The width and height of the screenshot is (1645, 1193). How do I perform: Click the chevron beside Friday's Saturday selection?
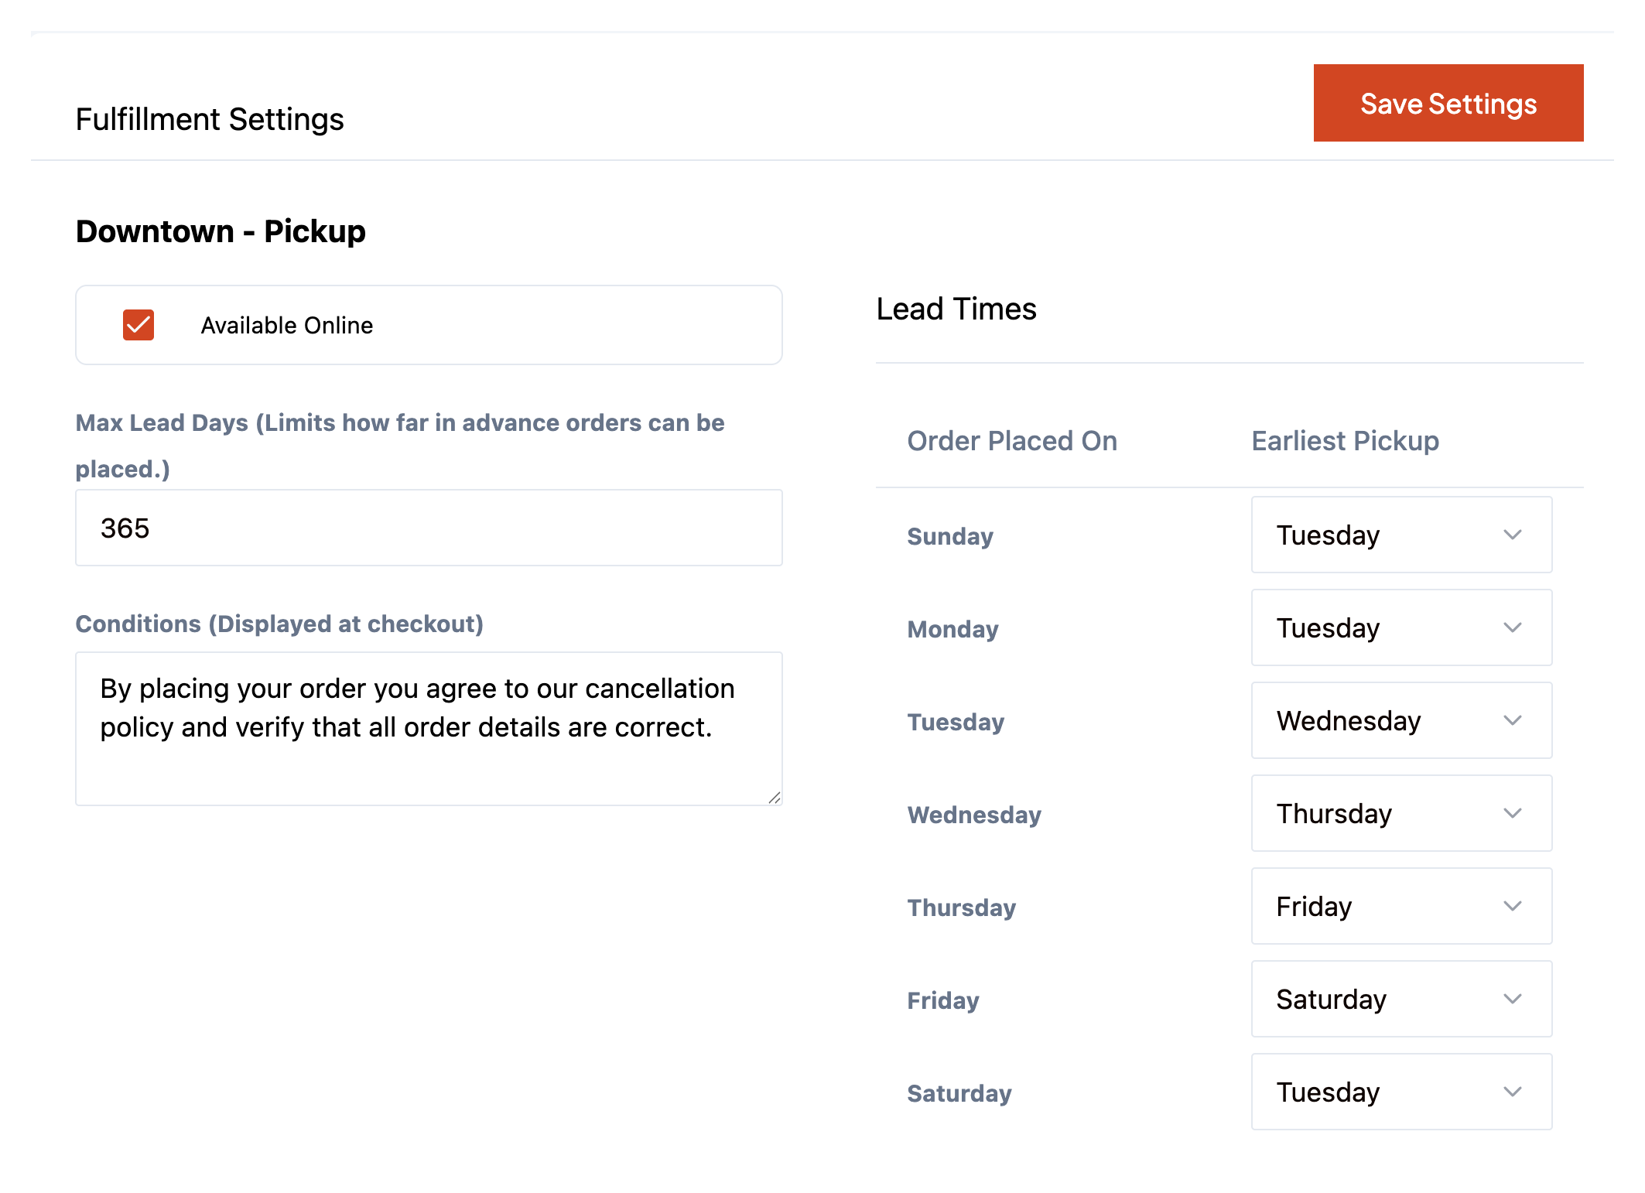pyautogui.click(x=1513, y=999)
